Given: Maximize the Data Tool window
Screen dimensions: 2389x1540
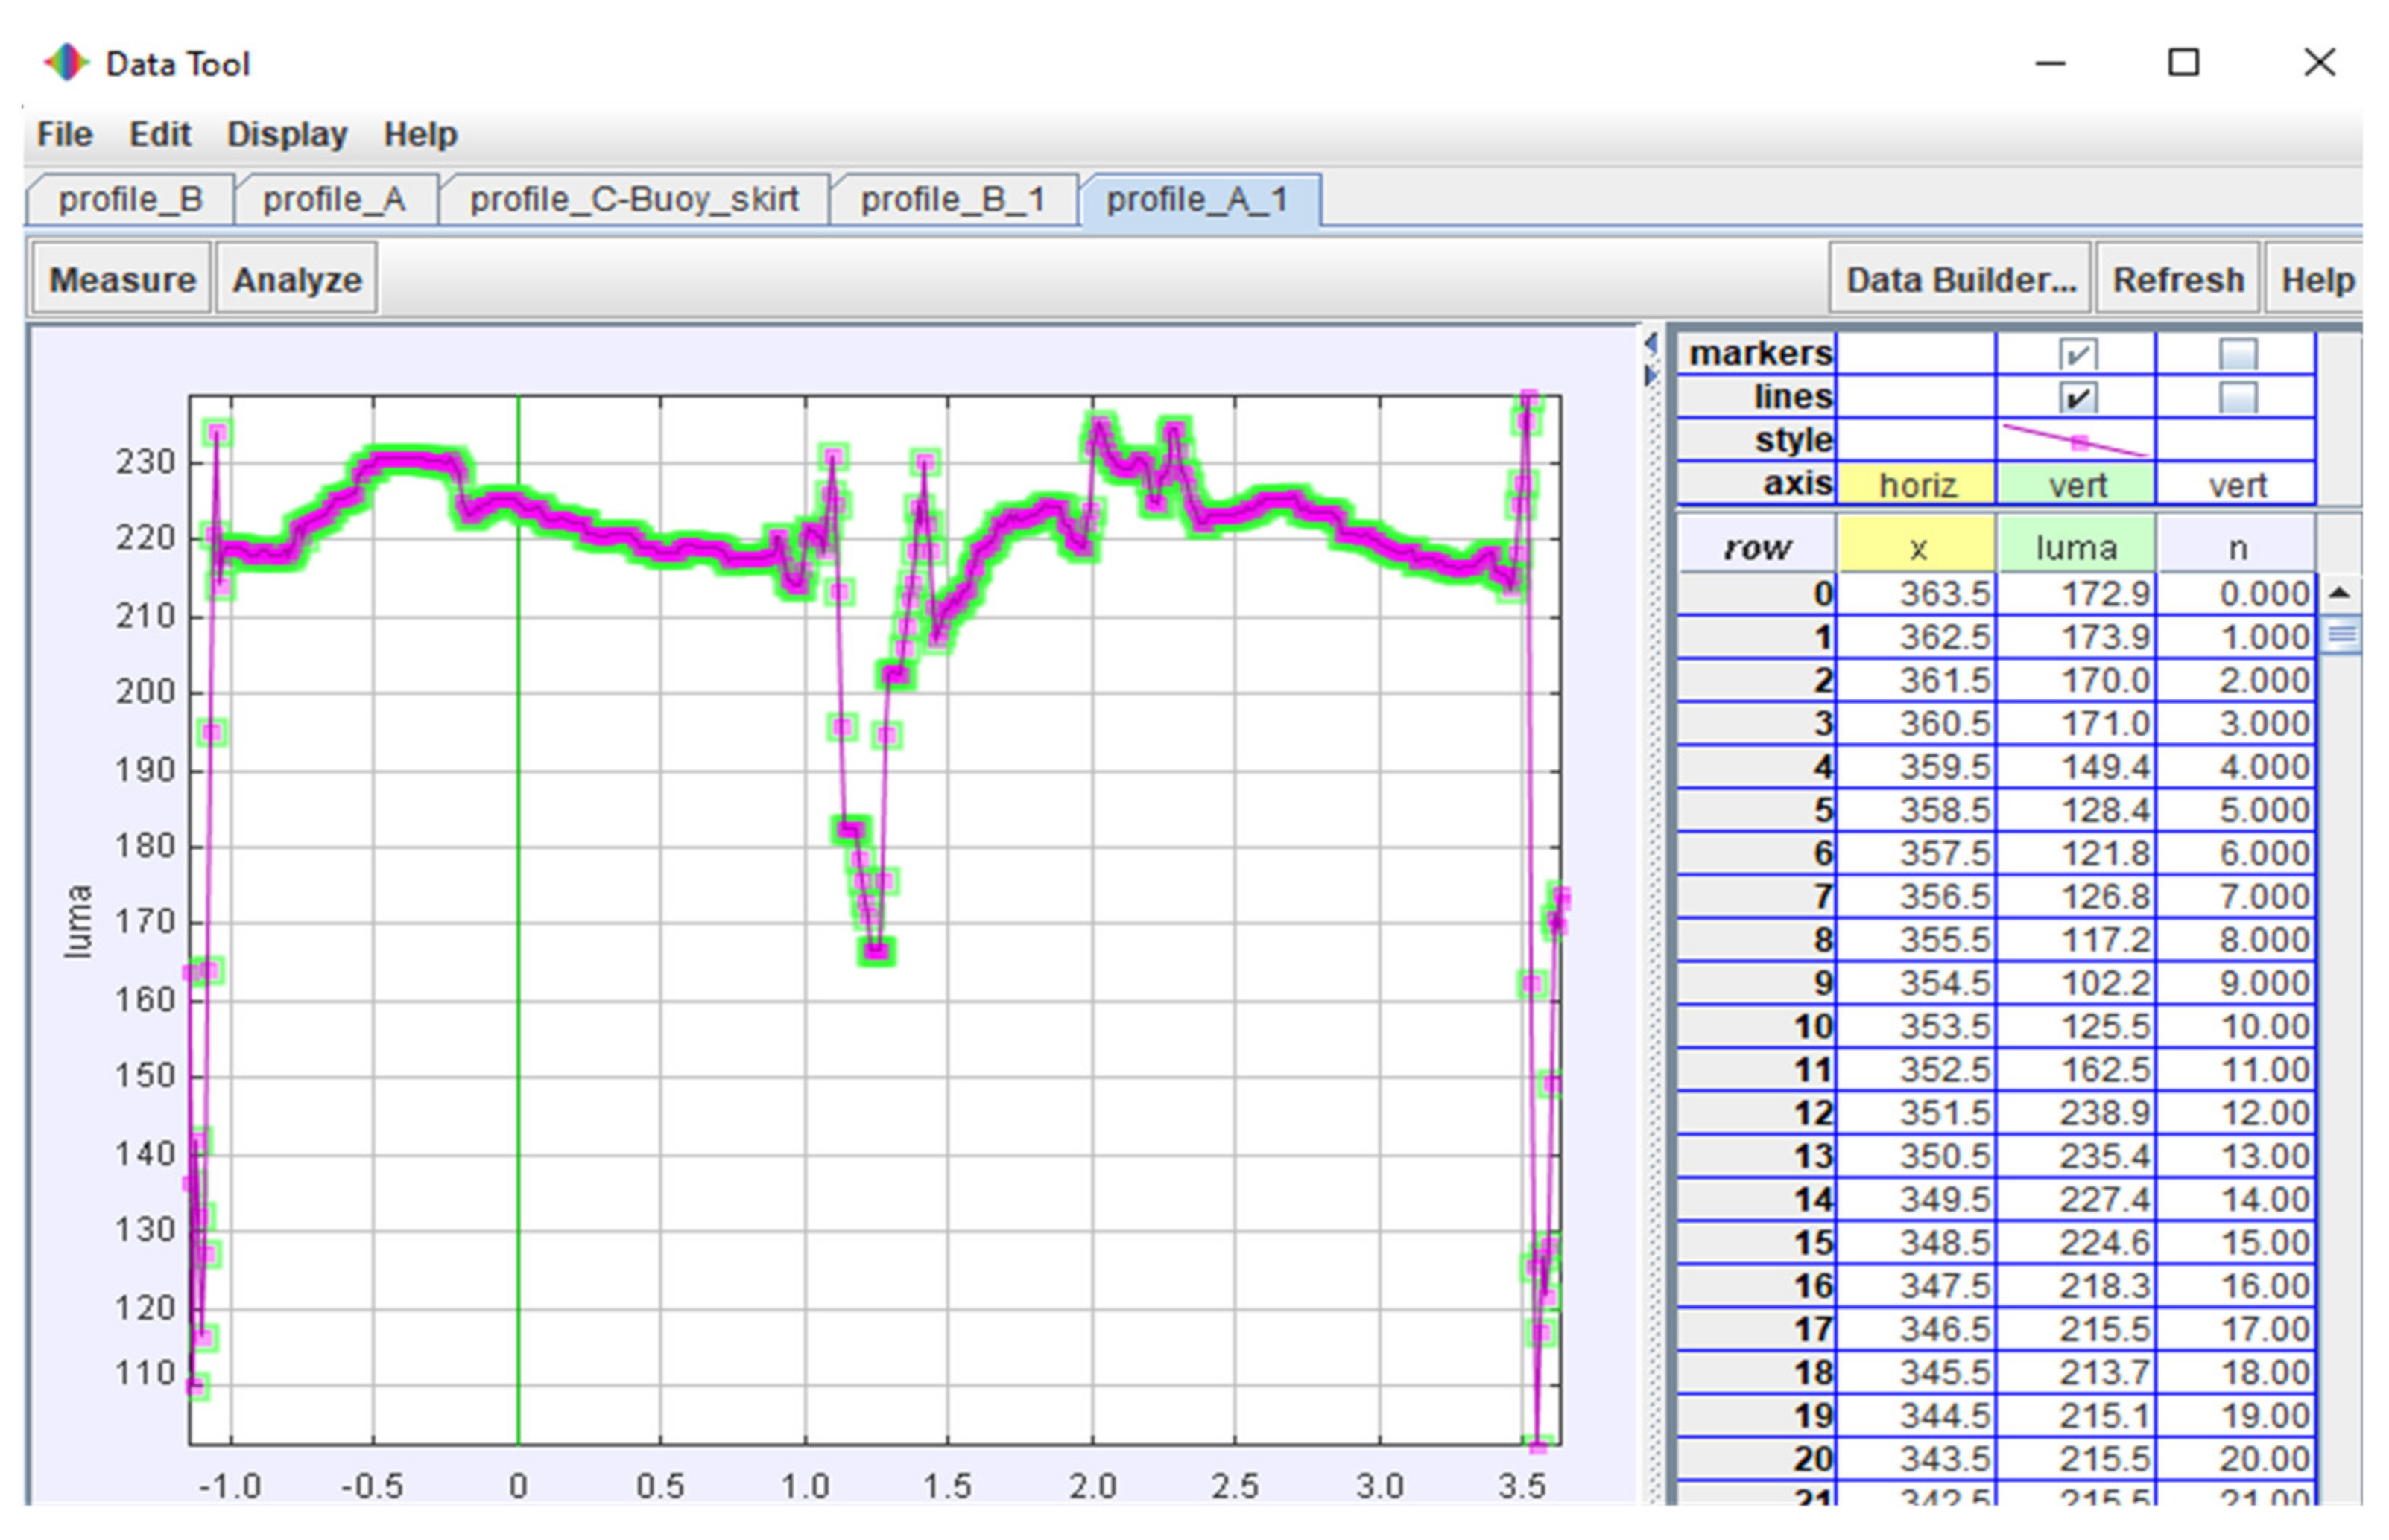Looking at the screenshot, I should pos(2183,63).
